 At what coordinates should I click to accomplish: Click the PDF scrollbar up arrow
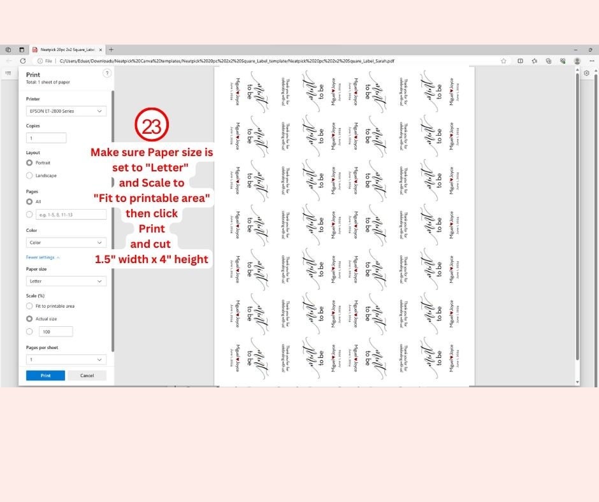pos(577,69)
